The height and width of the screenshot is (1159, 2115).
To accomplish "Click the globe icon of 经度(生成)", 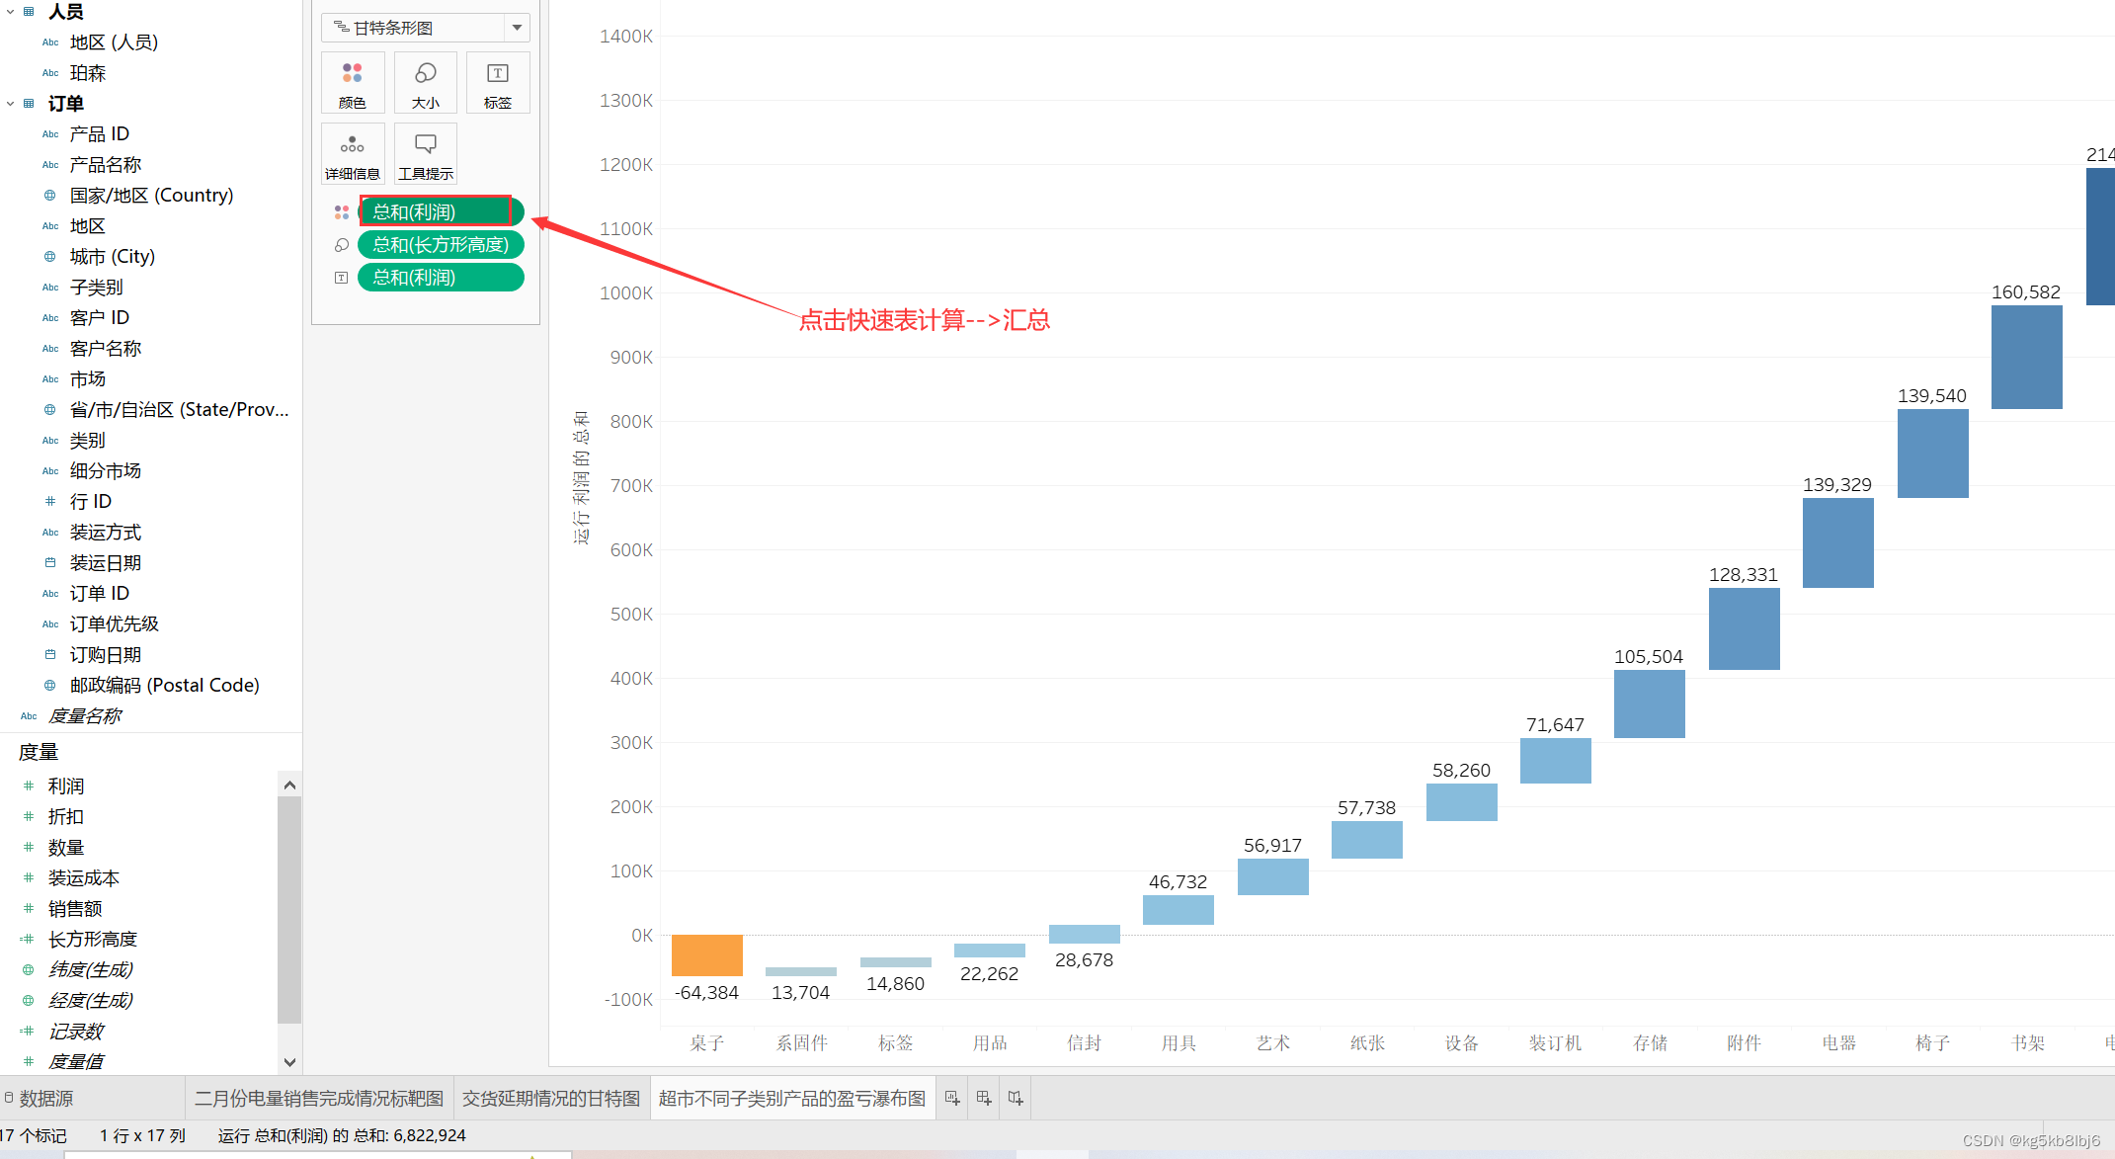I will coord(29,1001).
